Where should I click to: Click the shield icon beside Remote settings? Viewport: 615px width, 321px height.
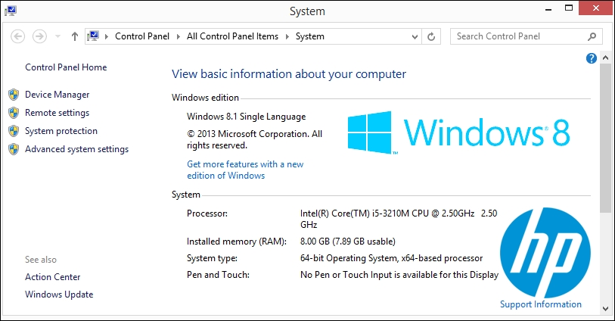click(14, 113)
